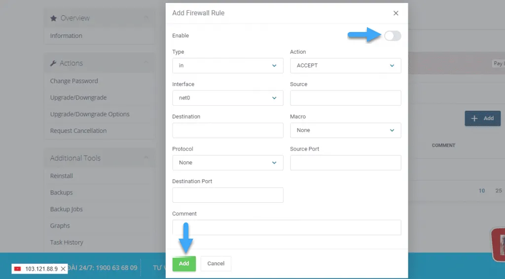
Task: Open the Action dropdown showing ACCEPT
Action: point(346,65)
